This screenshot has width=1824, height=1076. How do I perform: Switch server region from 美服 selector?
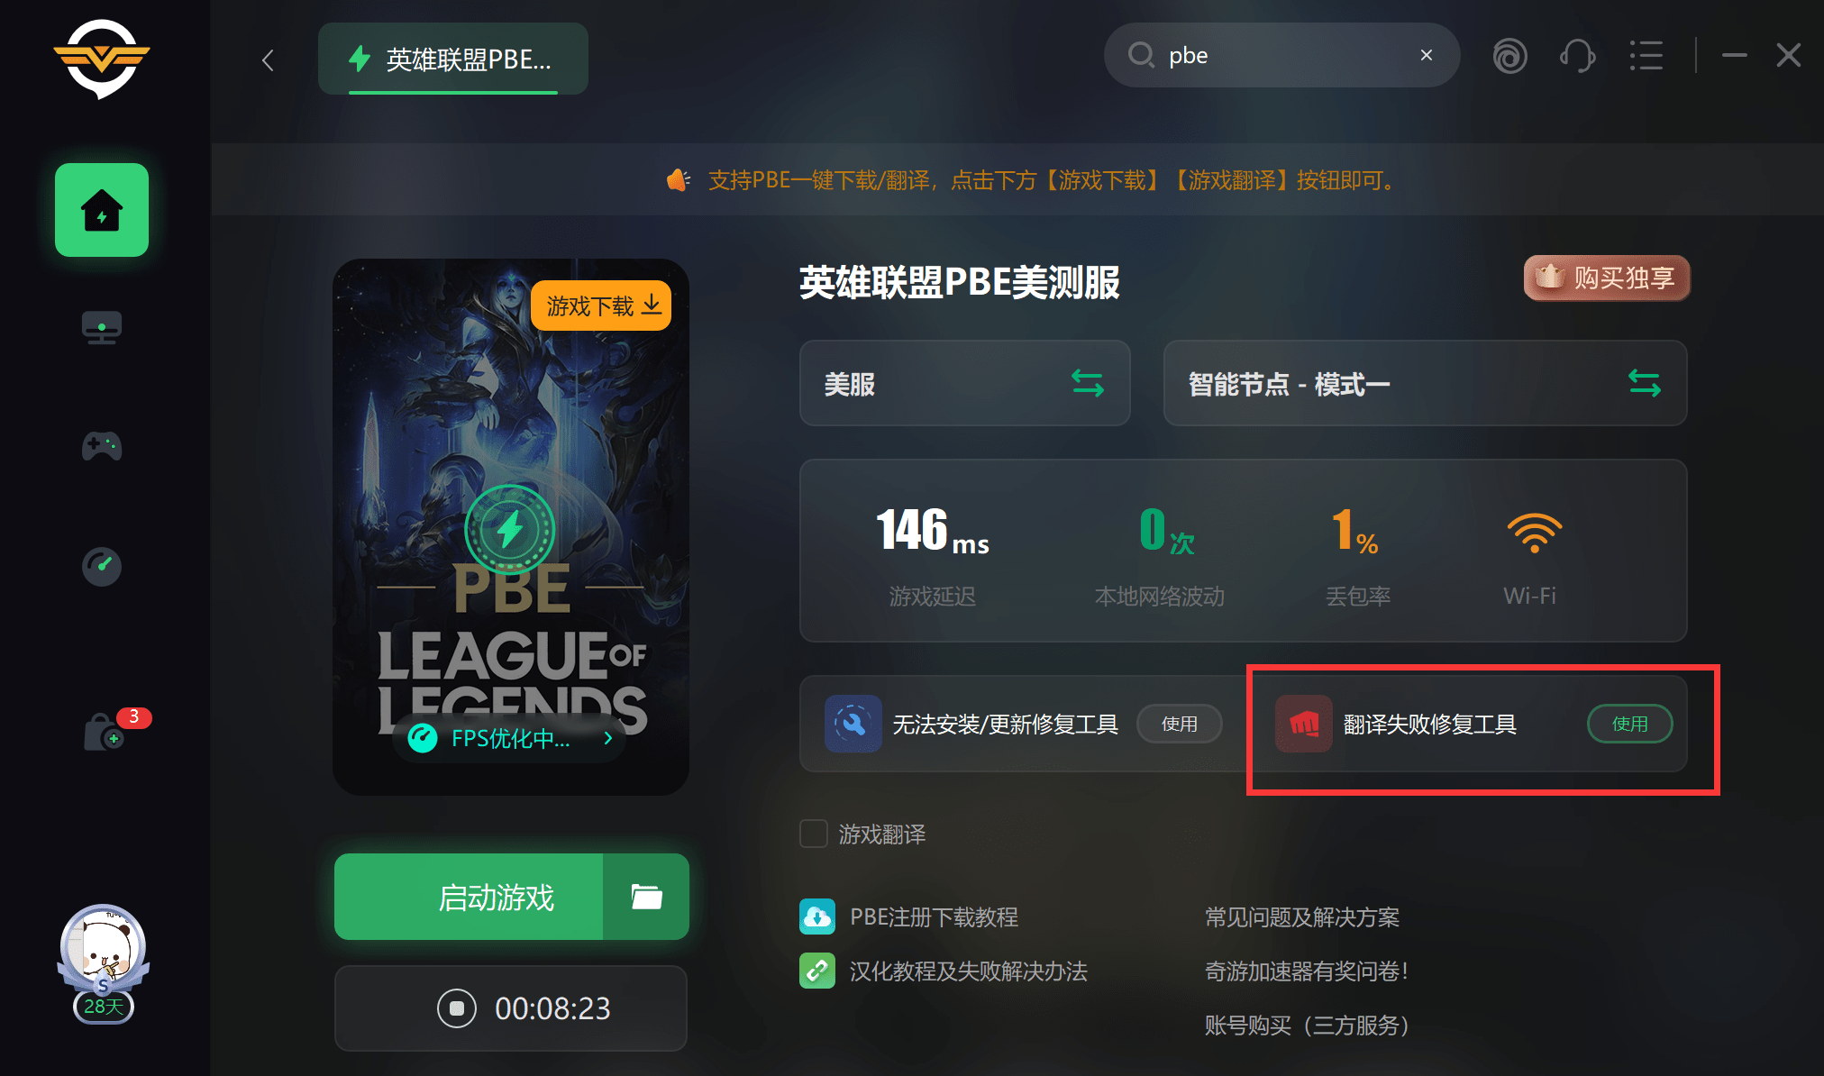click(x=964, y=384)
